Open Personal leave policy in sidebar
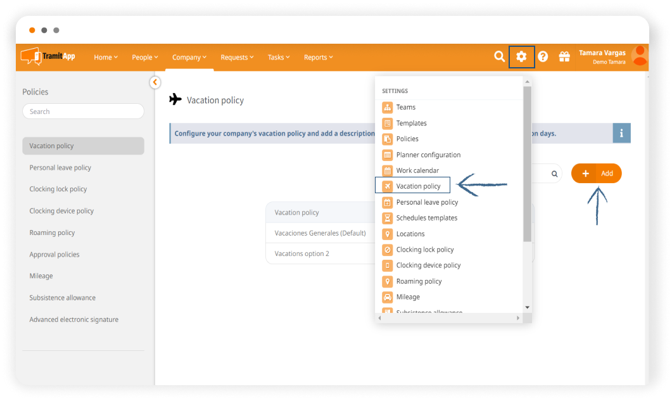This screenshot has height=401, width=672. 60,168
